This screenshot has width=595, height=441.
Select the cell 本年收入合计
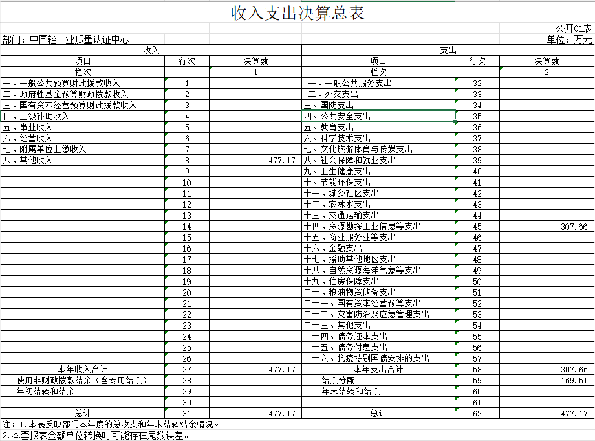click(x=83, y=369)
